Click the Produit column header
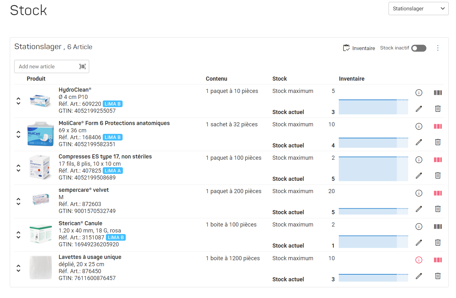This screenshot has width=456, height=298. tap(36, 79)
